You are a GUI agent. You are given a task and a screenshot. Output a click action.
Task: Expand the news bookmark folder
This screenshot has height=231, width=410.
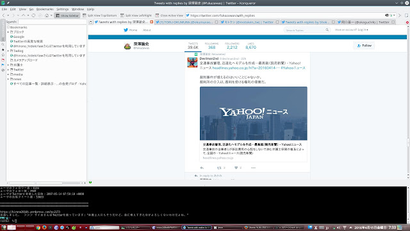click(x=8, y=79)
